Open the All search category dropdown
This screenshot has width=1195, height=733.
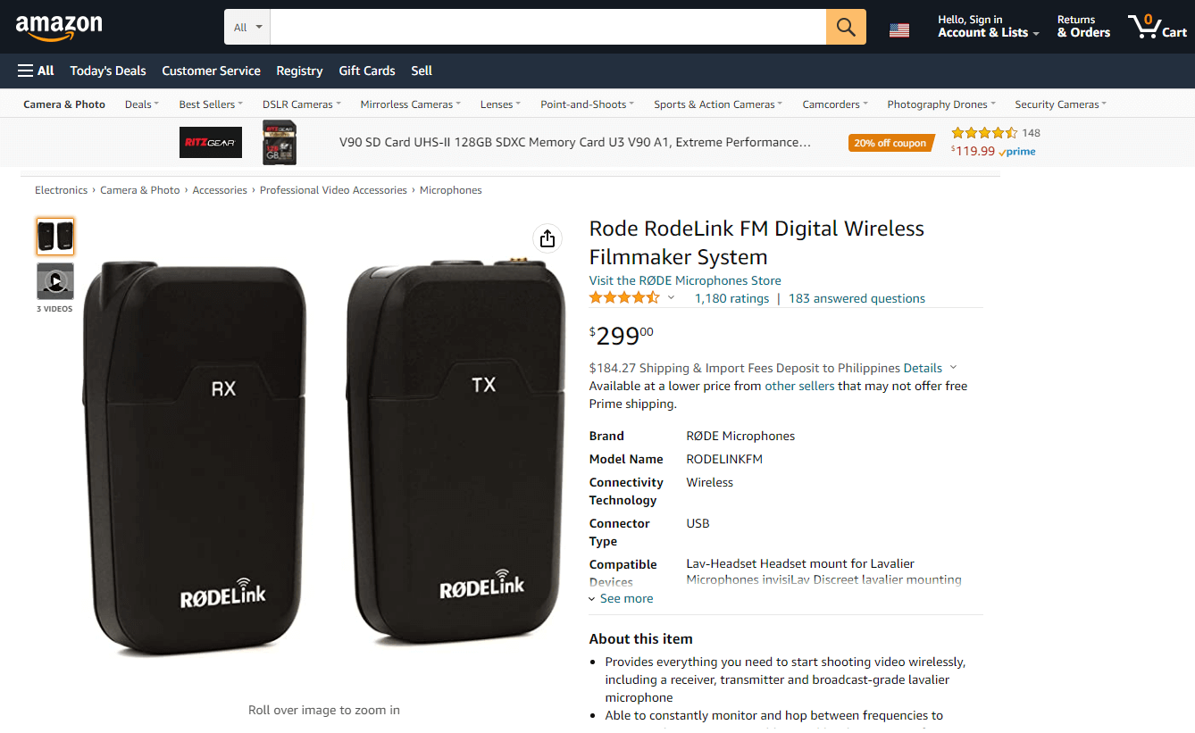247,28
